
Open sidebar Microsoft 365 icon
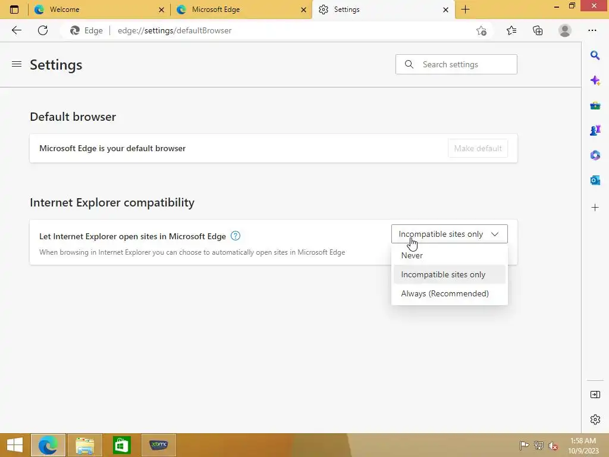point(595,155)
